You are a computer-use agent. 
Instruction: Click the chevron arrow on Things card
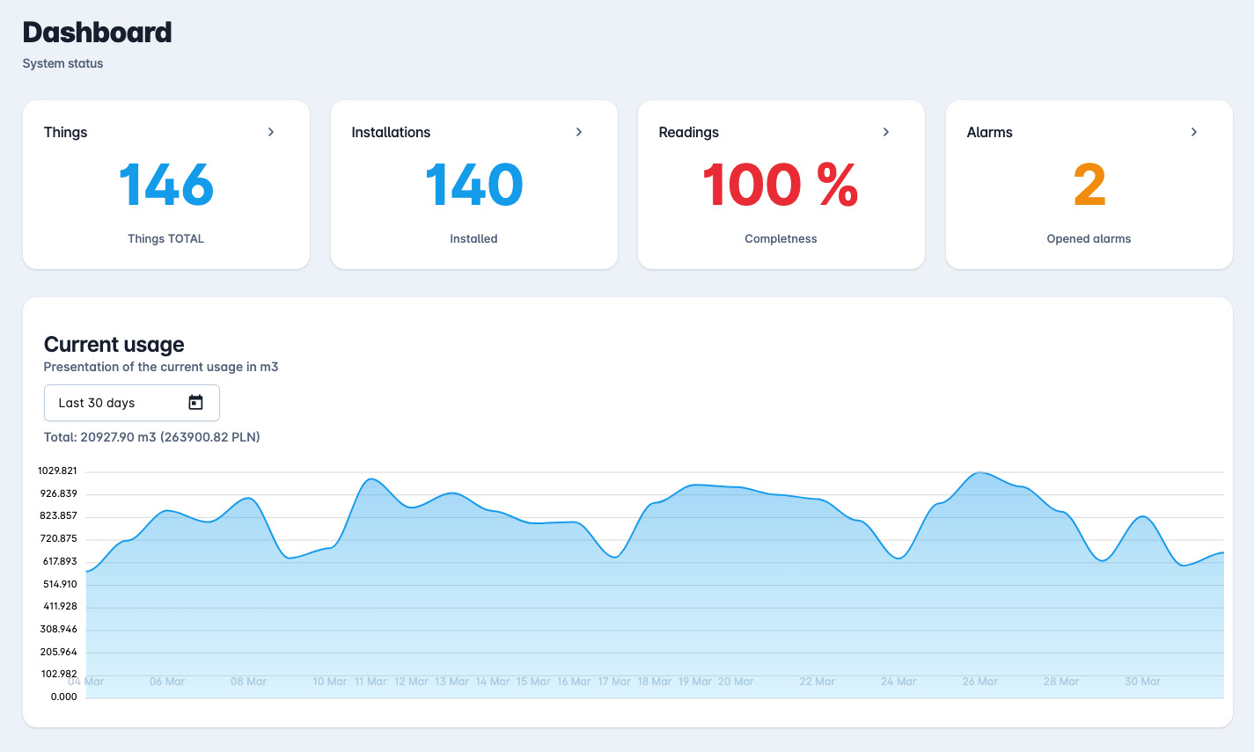tap(271, 132)
